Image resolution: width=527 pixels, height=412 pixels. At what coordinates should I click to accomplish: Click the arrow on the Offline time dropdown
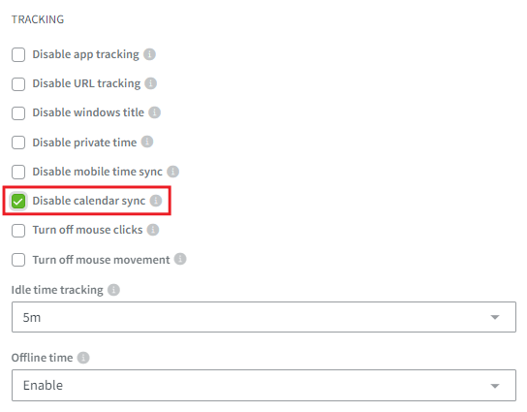(x=495, y=386)
